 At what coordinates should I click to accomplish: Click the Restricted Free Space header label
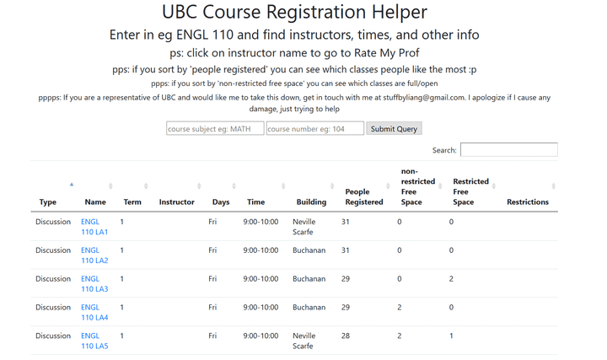point(470,191)
